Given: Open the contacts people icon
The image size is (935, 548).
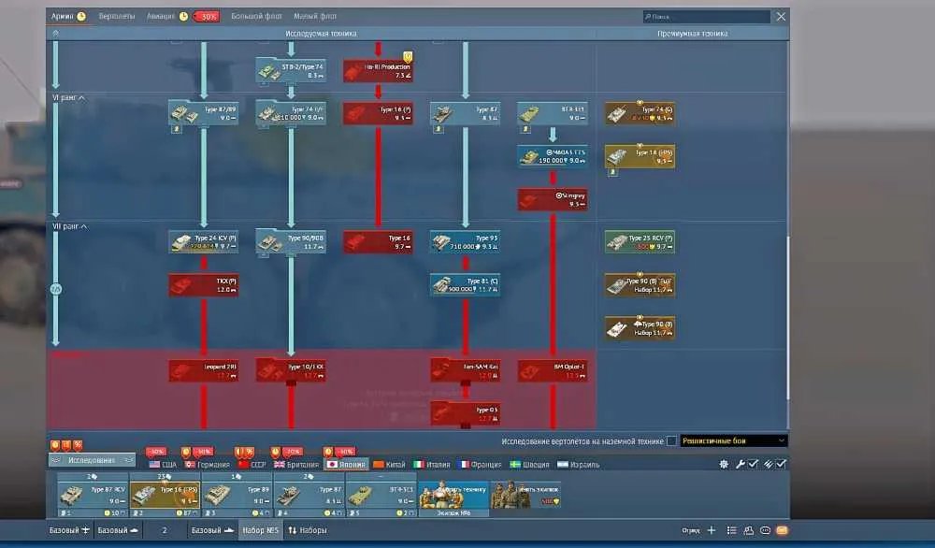Looking at the screenshot, I should 749,530.
